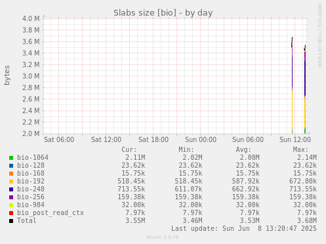The image size is (326, 244).
Task: Click the lime bio-984 legend swatch
Action: point(11,205)
